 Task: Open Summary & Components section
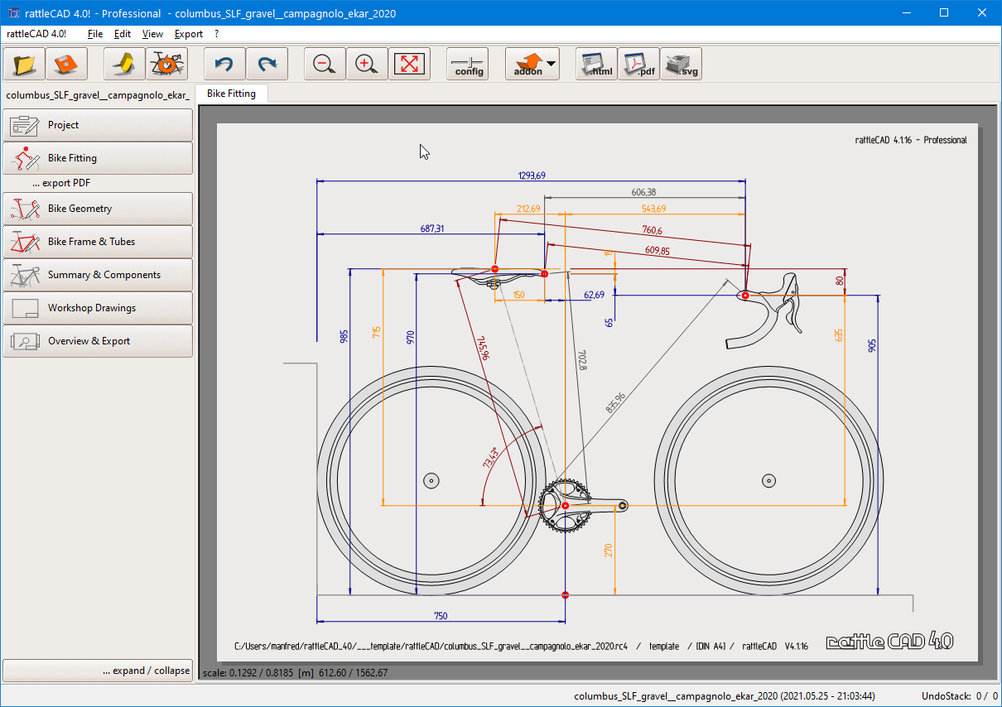98,275
